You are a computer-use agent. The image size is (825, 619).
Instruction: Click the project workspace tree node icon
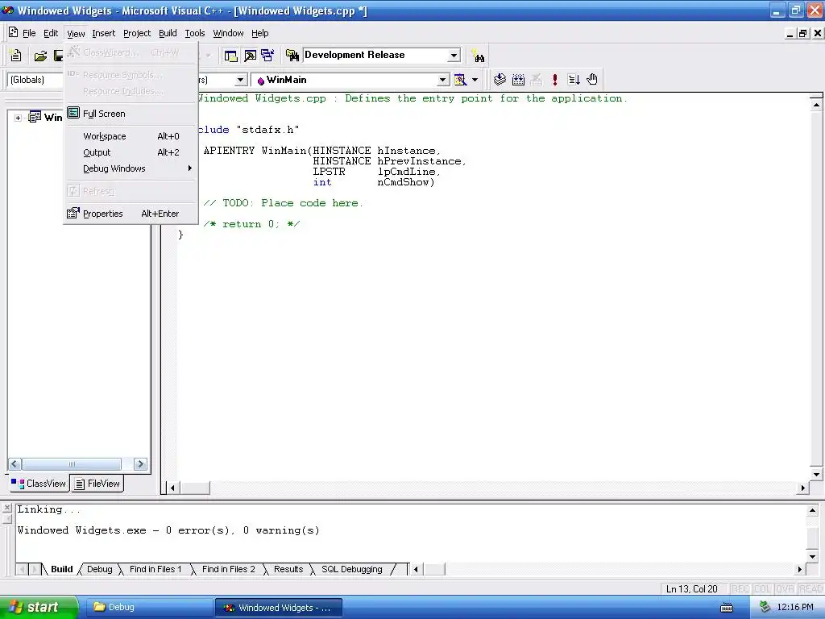tap(35, 117)
